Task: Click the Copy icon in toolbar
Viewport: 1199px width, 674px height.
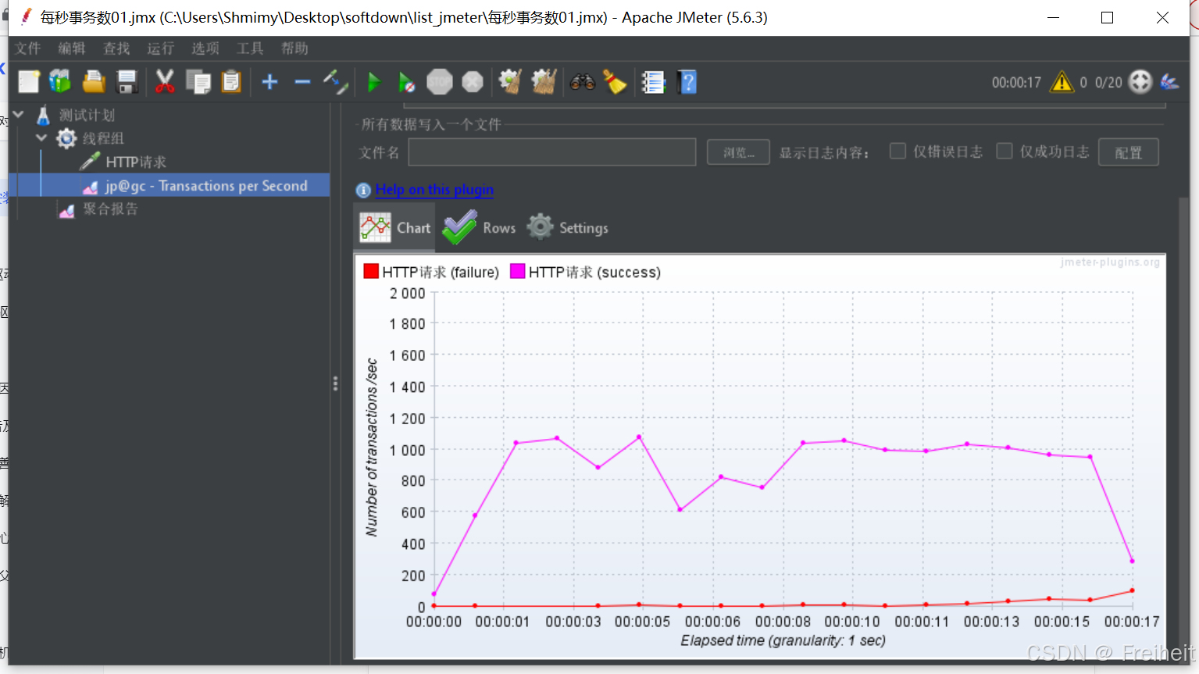Action: point(198,81)
